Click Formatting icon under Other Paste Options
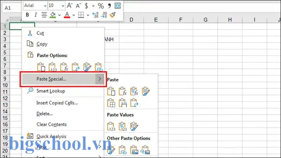Image resolution: width=281 pixels, height=158 pixels. 111,150
